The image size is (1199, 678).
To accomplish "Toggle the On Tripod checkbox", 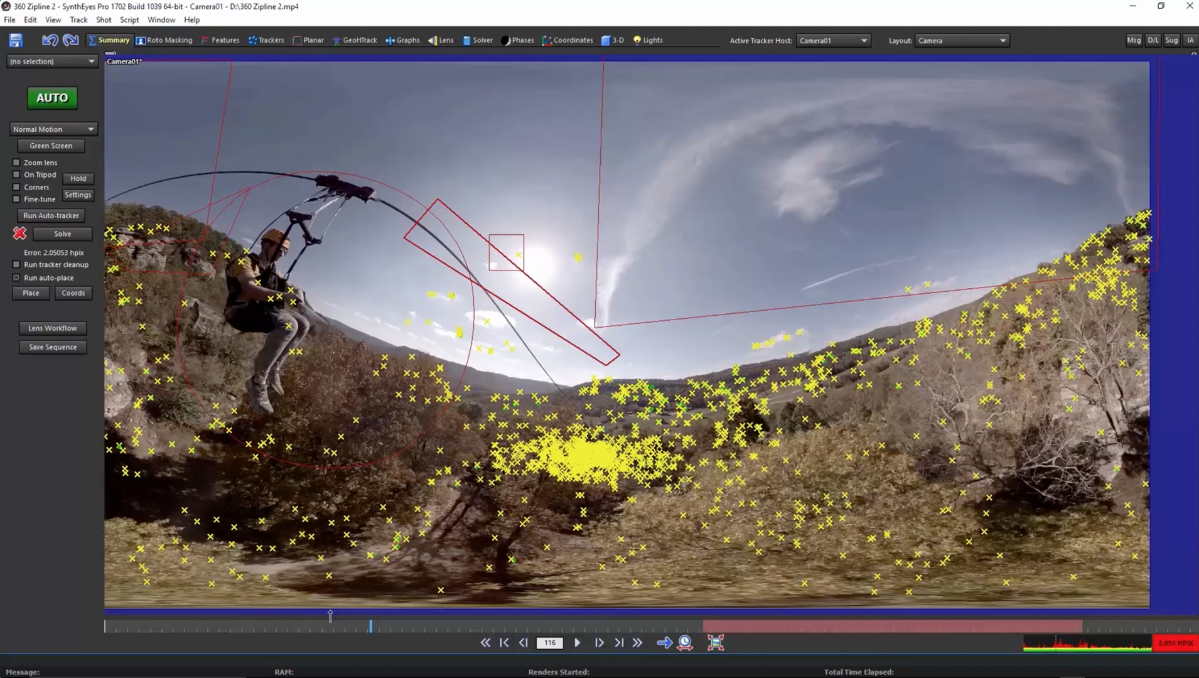I will (x=17, y=175).
